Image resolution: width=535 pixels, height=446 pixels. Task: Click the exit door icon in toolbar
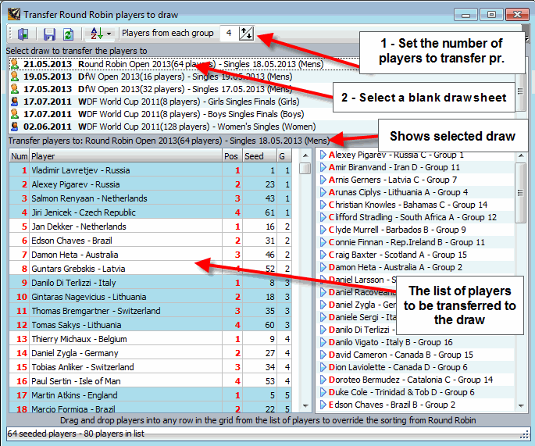point(23,34)
